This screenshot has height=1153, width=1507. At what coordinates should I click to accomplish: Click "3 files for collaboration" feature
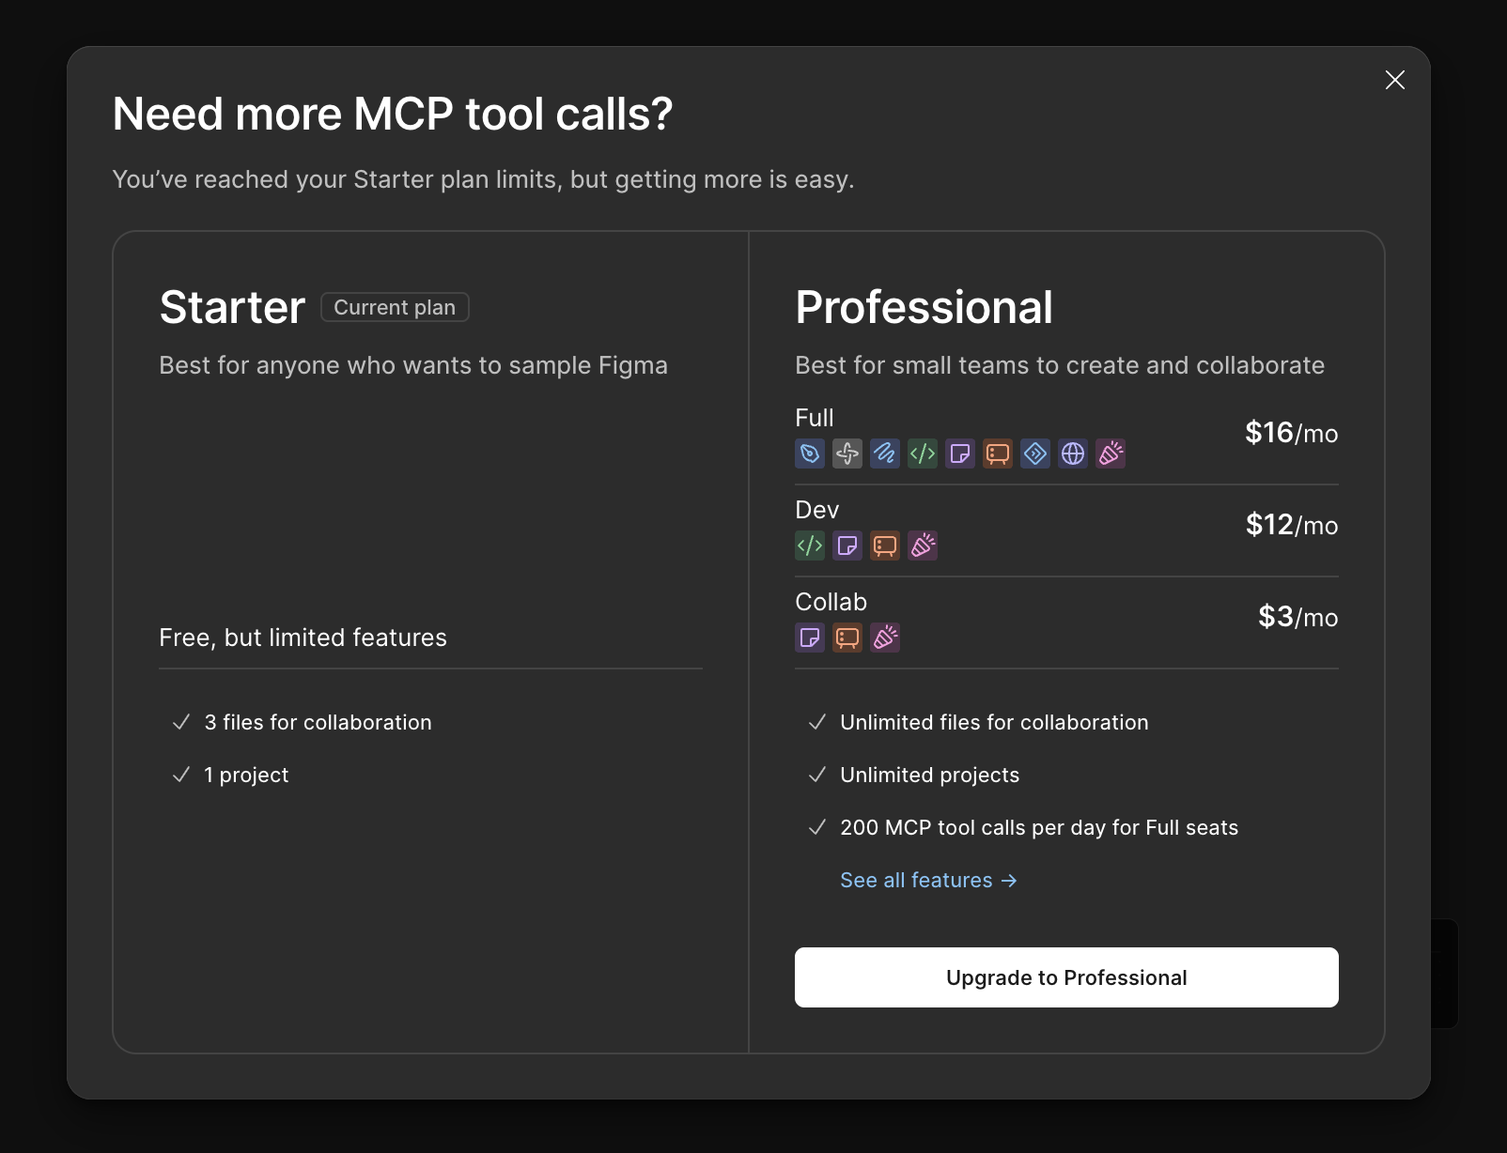318,722
